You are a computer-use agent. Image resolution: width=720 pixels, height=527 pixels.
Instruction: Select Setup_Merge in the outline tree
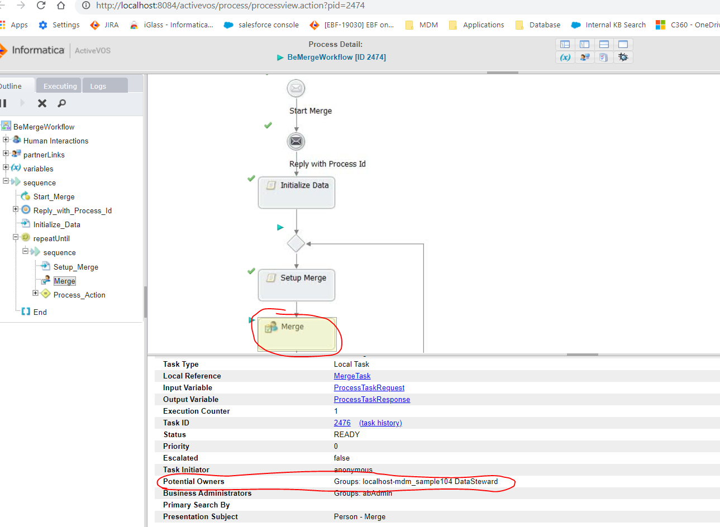(75, 267)
